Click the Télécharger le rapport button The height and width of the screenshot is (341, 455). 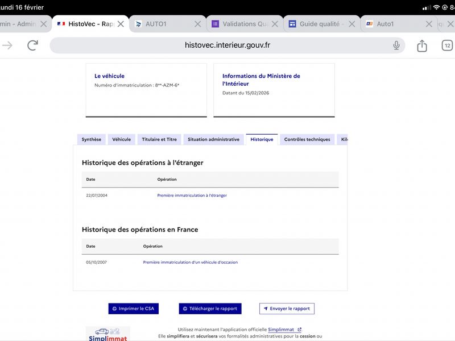point(210,309)
